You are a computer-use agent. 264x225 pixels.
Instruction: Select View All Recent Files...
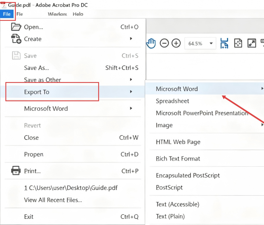pyautogui.click(x=73, y=200)
